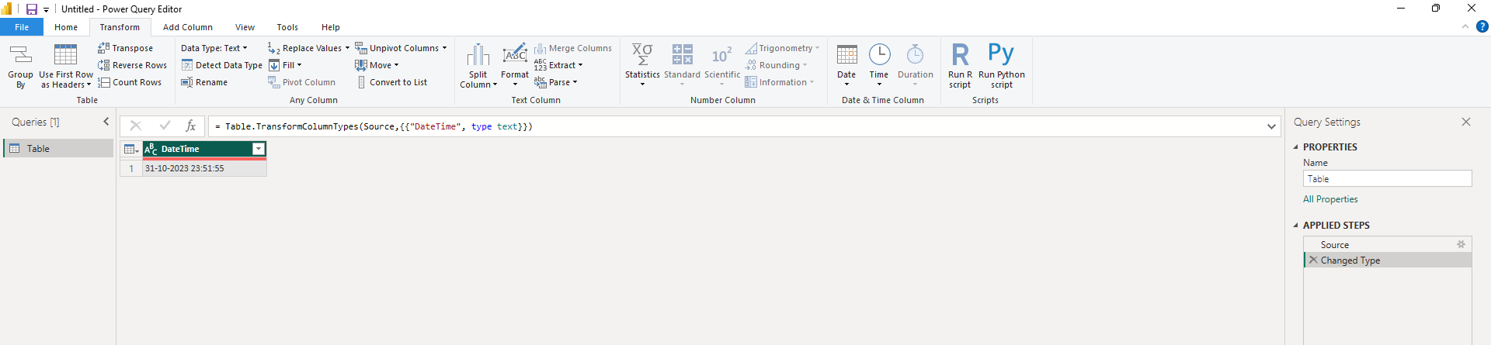Open the Format text menu

tap(515, 67)
